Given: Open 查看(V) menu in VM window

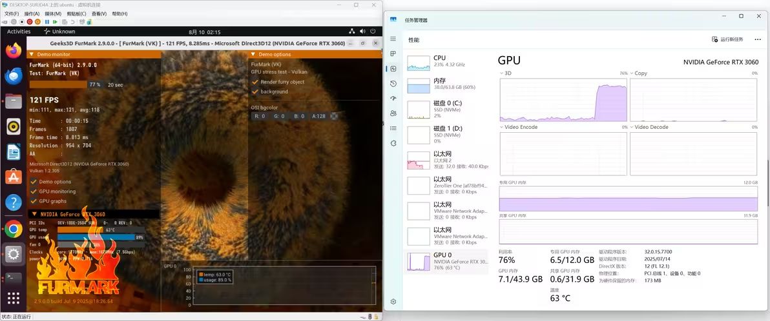Looking at the screenshot, I should (x=99, y=14).
